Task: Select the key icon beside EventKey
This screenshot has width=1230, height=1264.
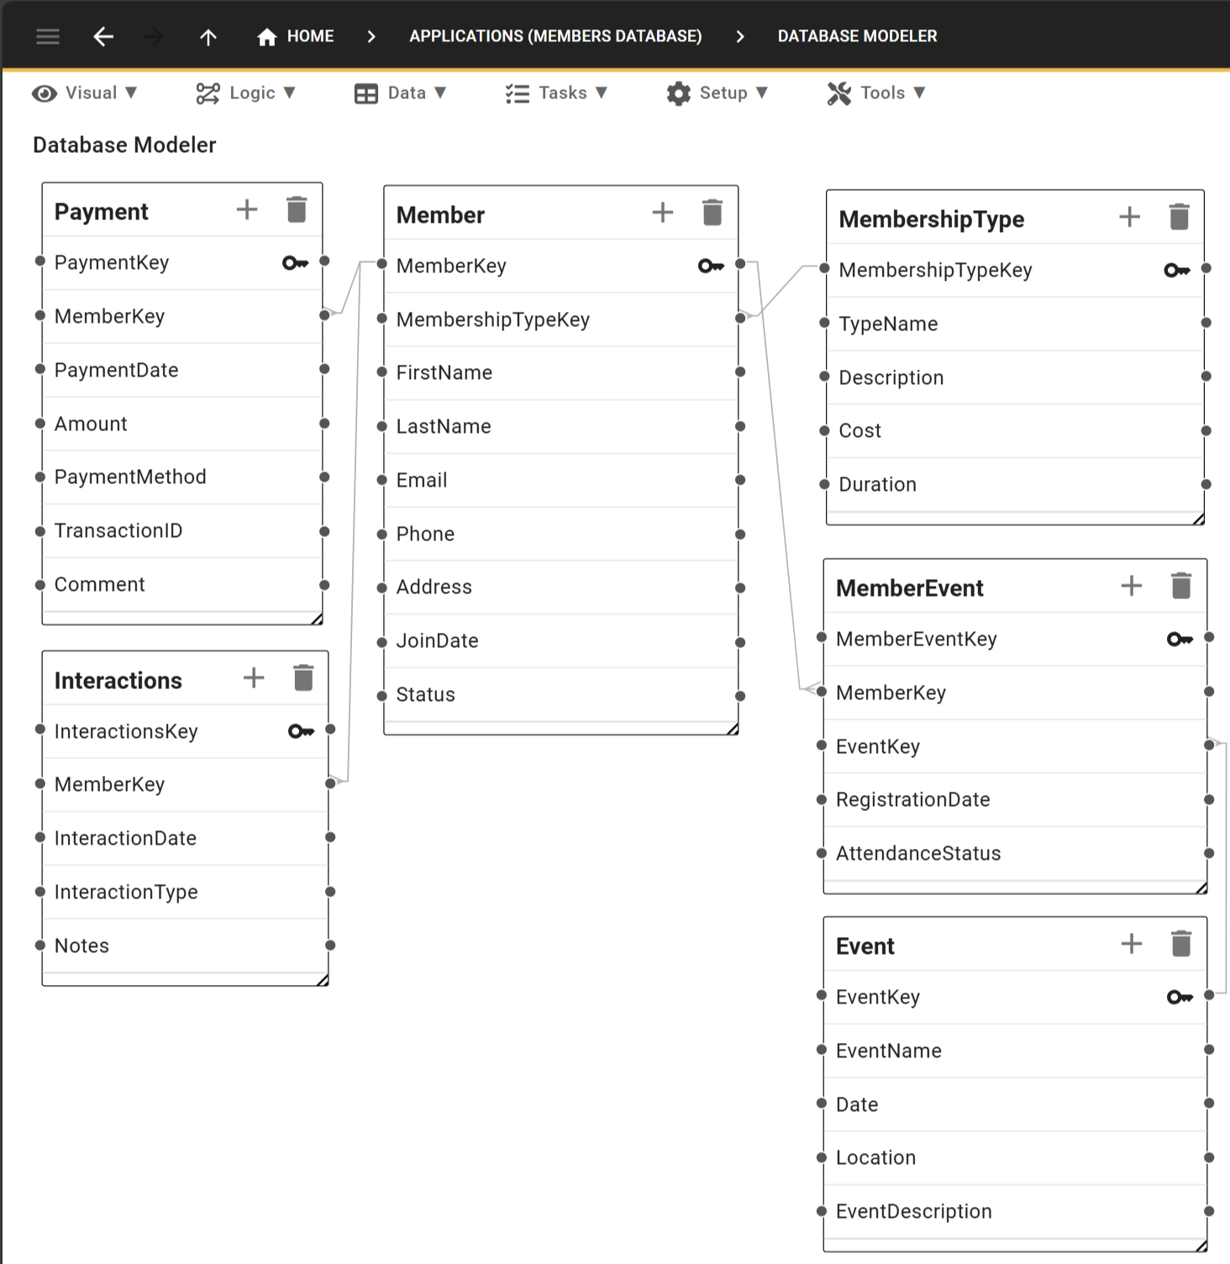Action: coord(1180,997)
